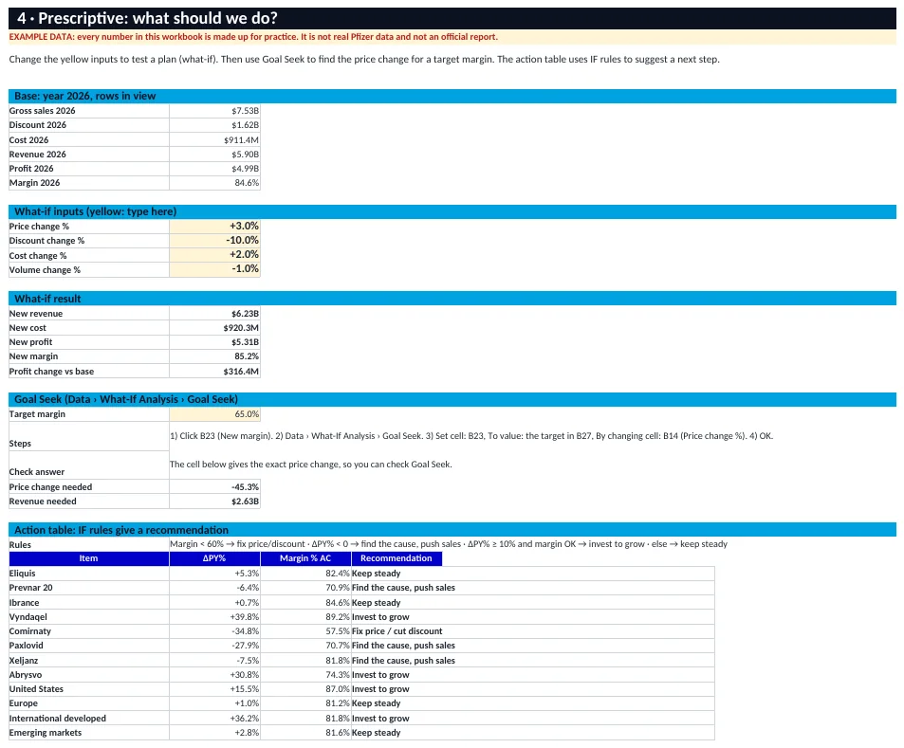This screenshot has height=748, width=904.
Task: Click the Item column header
Action: tap(89, 558)
